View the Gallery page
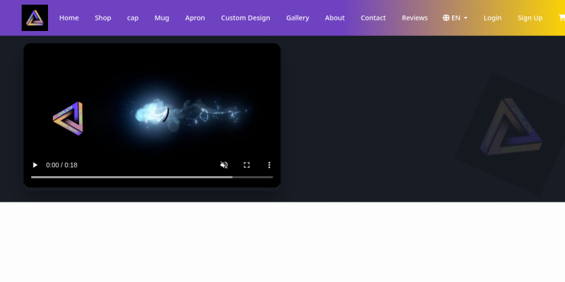 point(297,18)
